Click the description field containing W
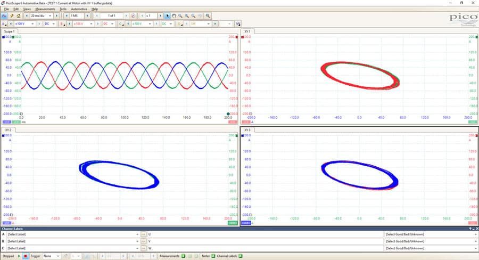This screenshot has width=479, height=260. click(265, 248)
